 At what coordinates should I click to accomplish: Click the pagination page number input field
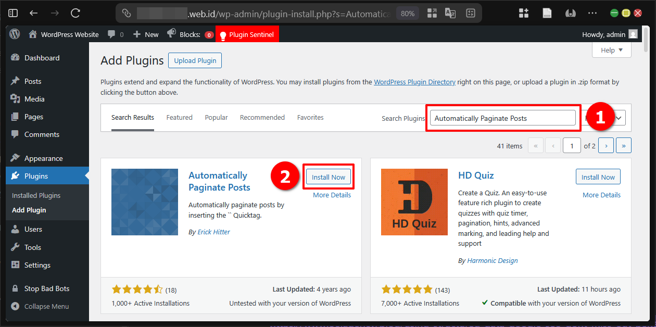572,145
